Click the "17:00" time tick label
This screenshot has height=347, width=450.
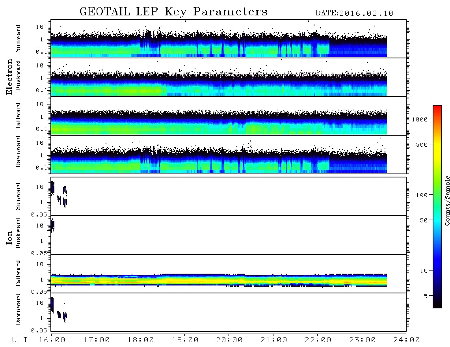pyautogui.click(x=97, y=340)
